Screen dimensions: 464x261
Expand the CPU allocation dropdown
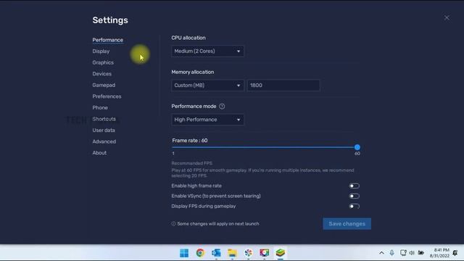click(x=207, y=51)
